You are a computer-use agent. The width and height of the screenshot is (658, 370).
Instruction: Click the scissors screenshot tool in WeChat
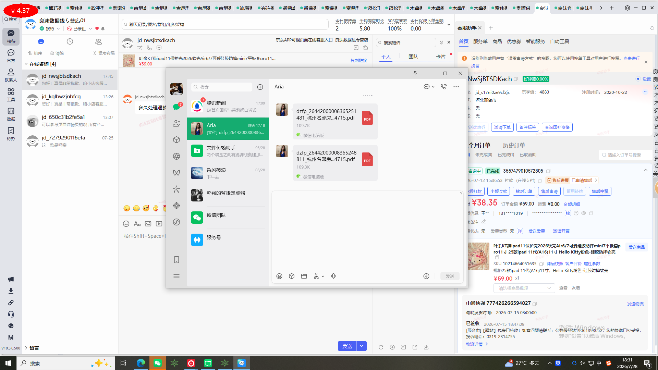coord(316,276)
